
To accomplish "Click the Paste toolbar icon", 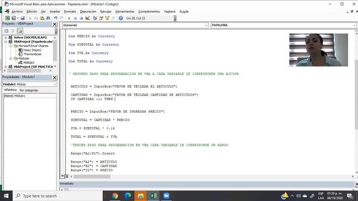I will point(42,18).
